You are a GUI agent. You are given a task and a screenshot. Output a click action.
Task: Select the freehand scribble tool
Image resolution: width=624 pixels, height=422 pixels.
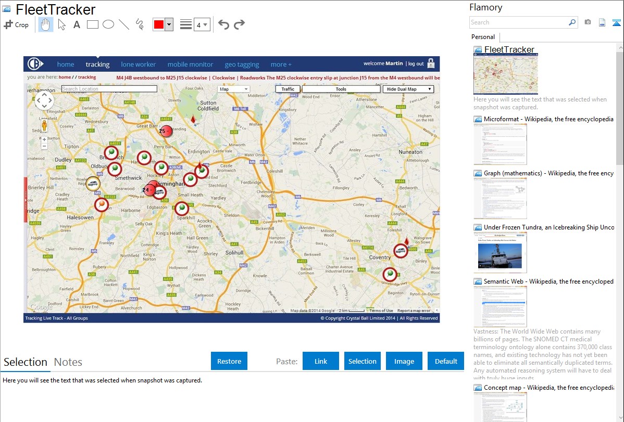coord(140,24)
